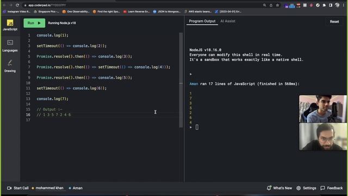This screenshot has height=196, width=348.
Task: Open JSON to Mongoose bookmark
Action: [167, 11]
